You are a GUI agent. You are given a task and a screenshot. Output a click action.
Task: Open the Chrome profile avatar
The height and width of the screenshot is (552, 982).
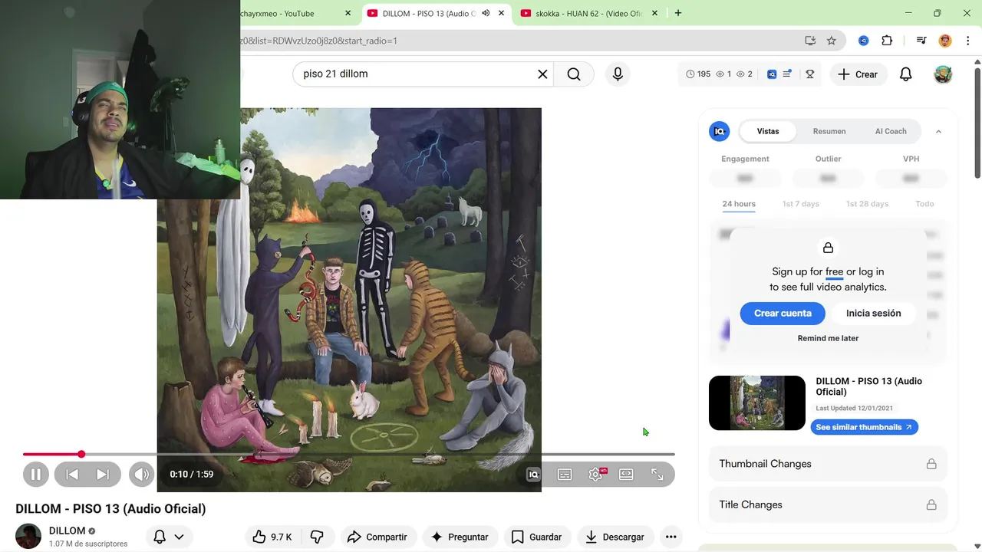[x=945, y=41]
